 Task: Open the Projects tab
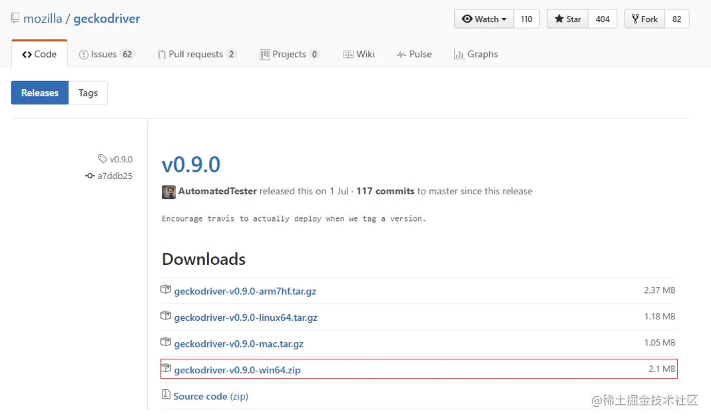coord(290,55)
